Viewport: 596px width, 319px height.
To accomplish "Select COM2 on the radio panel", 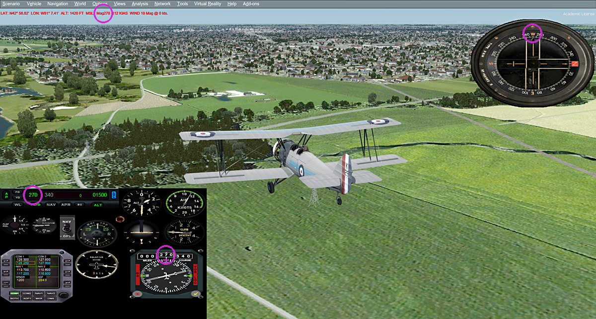I will tap(27, 293).
